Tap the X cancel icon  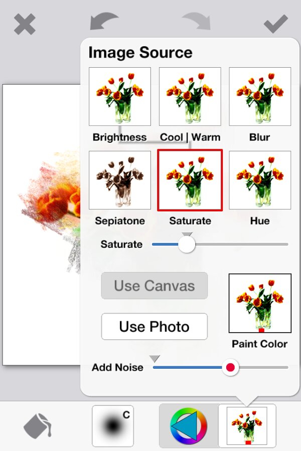[x=25, y=24]
